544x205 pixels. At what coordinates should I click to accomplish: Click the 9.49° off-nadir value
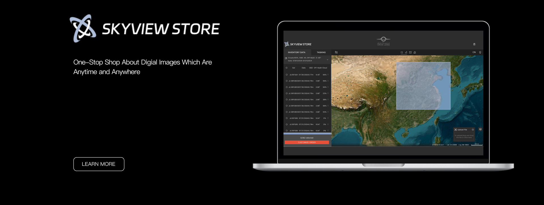tap(318, 75)
